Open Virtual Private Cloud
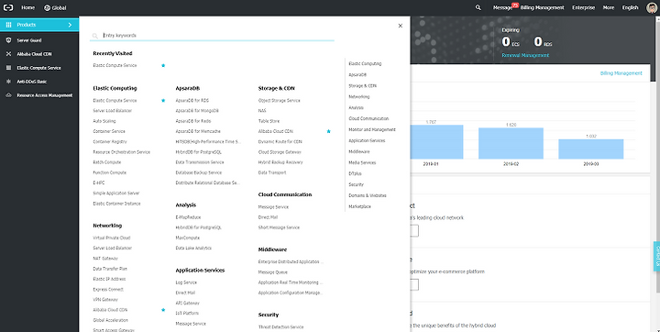Screen dimensions: 660x332 click(112, 238)
